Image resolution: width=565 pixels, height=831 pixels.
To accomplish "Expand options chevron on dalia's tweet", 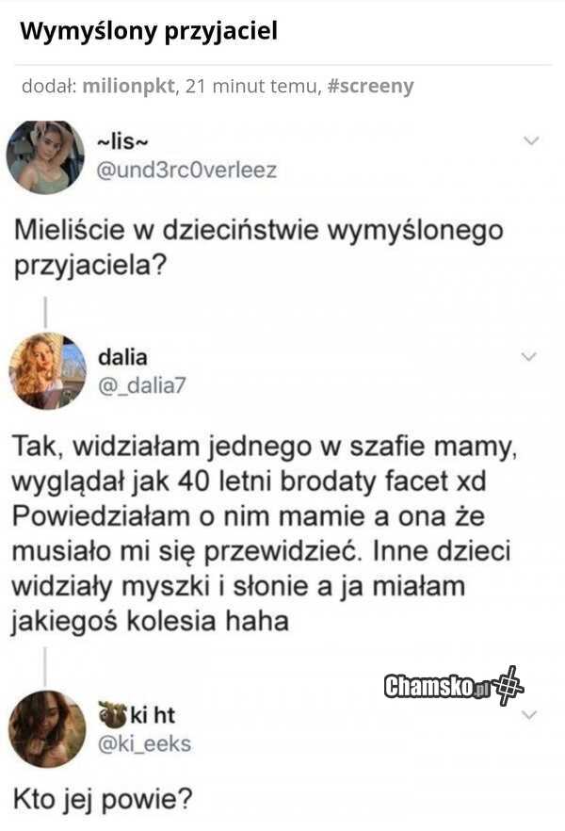I will pyautogui.click(x=529, y=356).
